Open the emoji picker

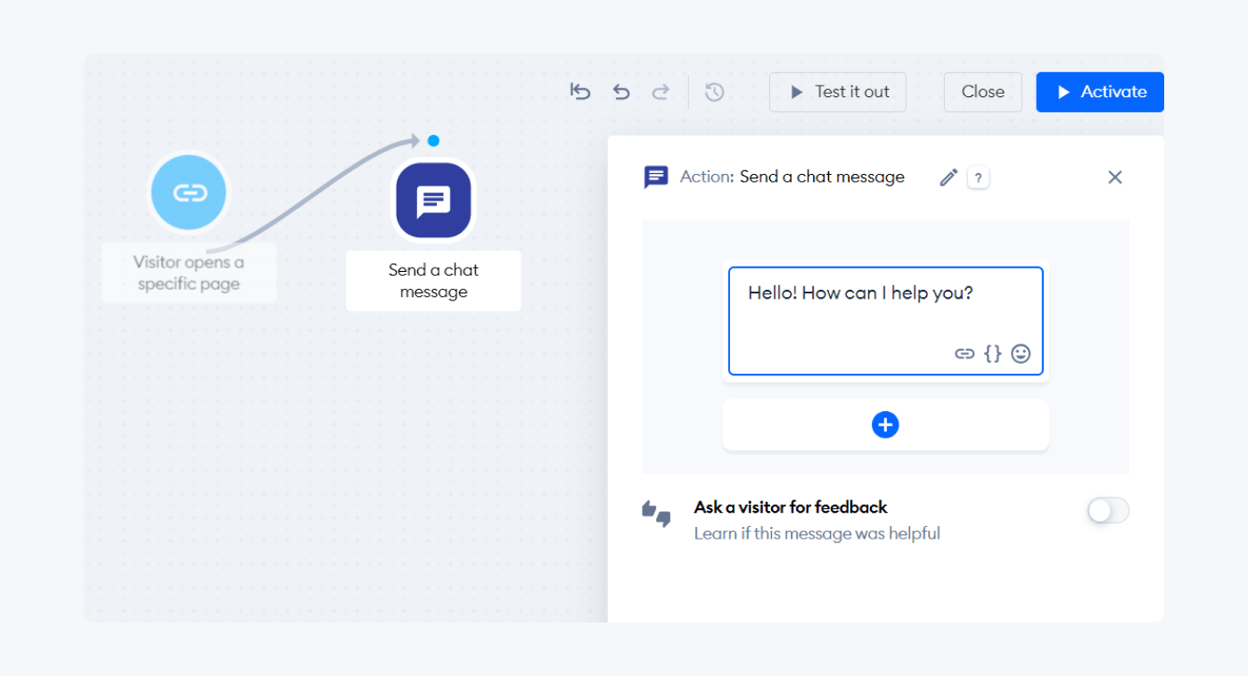[1021, 354]
